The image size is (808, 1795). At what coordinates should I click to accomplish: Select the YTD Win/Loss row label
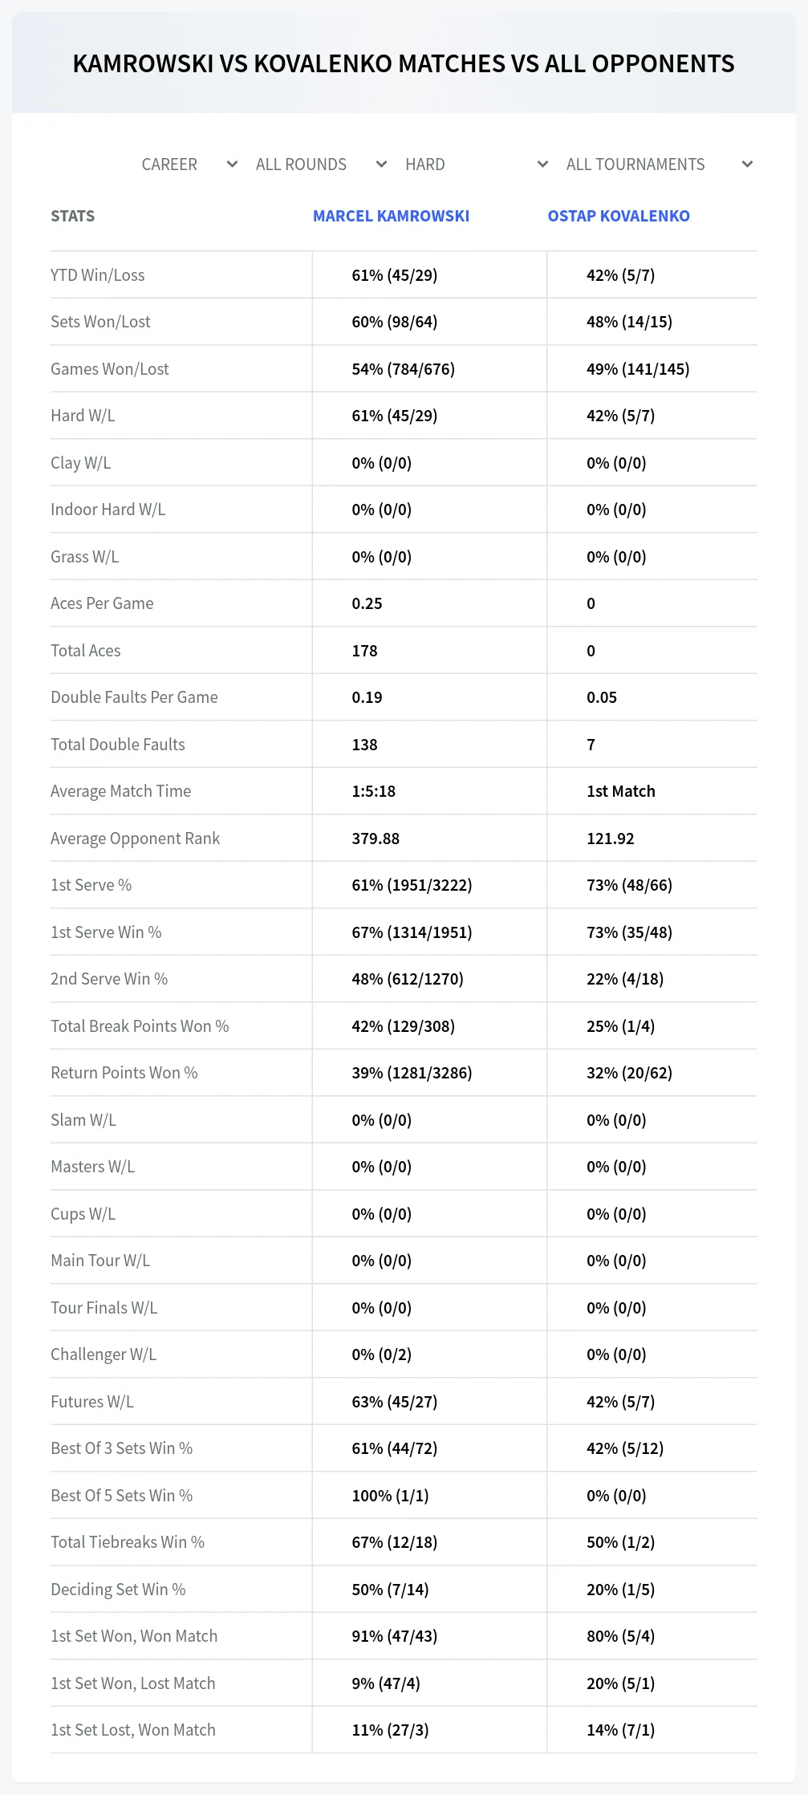[x=98, y=275]
